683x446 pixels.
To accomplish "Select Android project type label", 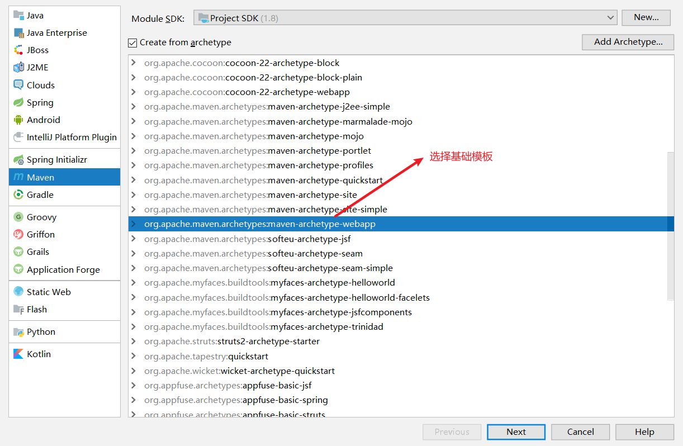I will click(44, 120).
